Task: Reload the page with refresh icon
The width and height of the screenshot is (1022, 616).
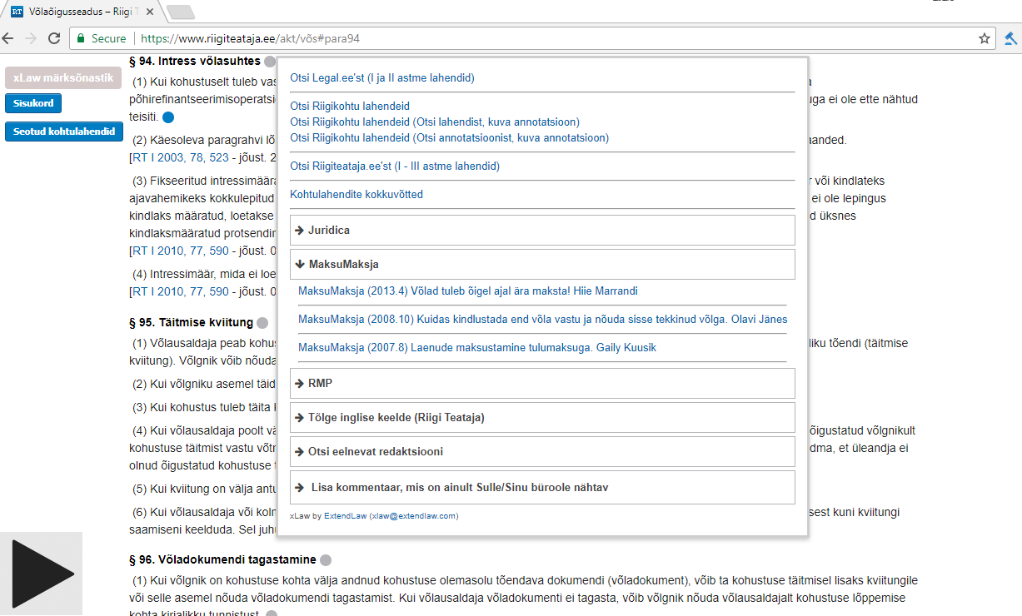Action: [x=54, y=38]
